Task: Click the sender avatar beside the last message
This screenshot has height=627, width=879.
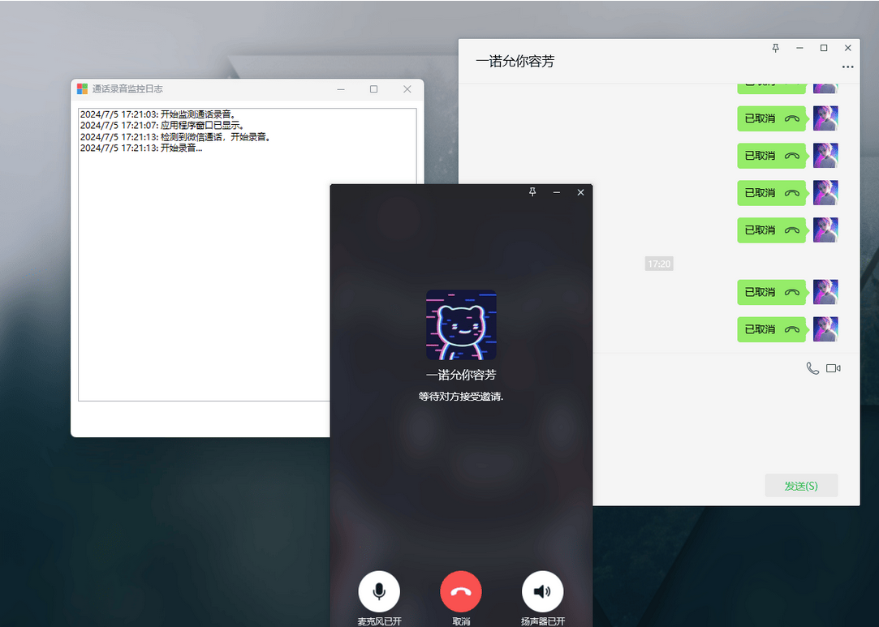Action: tap(825, 329)
